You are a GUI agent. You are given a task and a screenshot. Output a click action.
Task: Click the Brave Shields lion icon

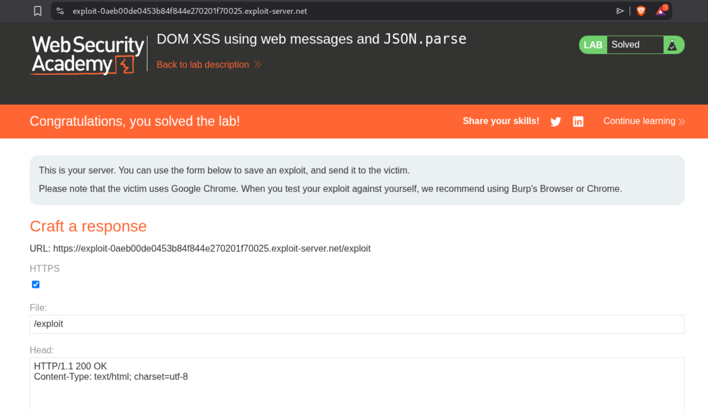tap(641, 11)
